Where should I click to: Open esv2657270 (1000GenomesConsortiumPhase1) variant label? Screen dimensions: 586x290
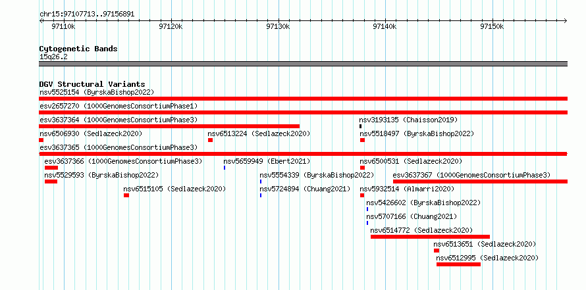(119, 106)
